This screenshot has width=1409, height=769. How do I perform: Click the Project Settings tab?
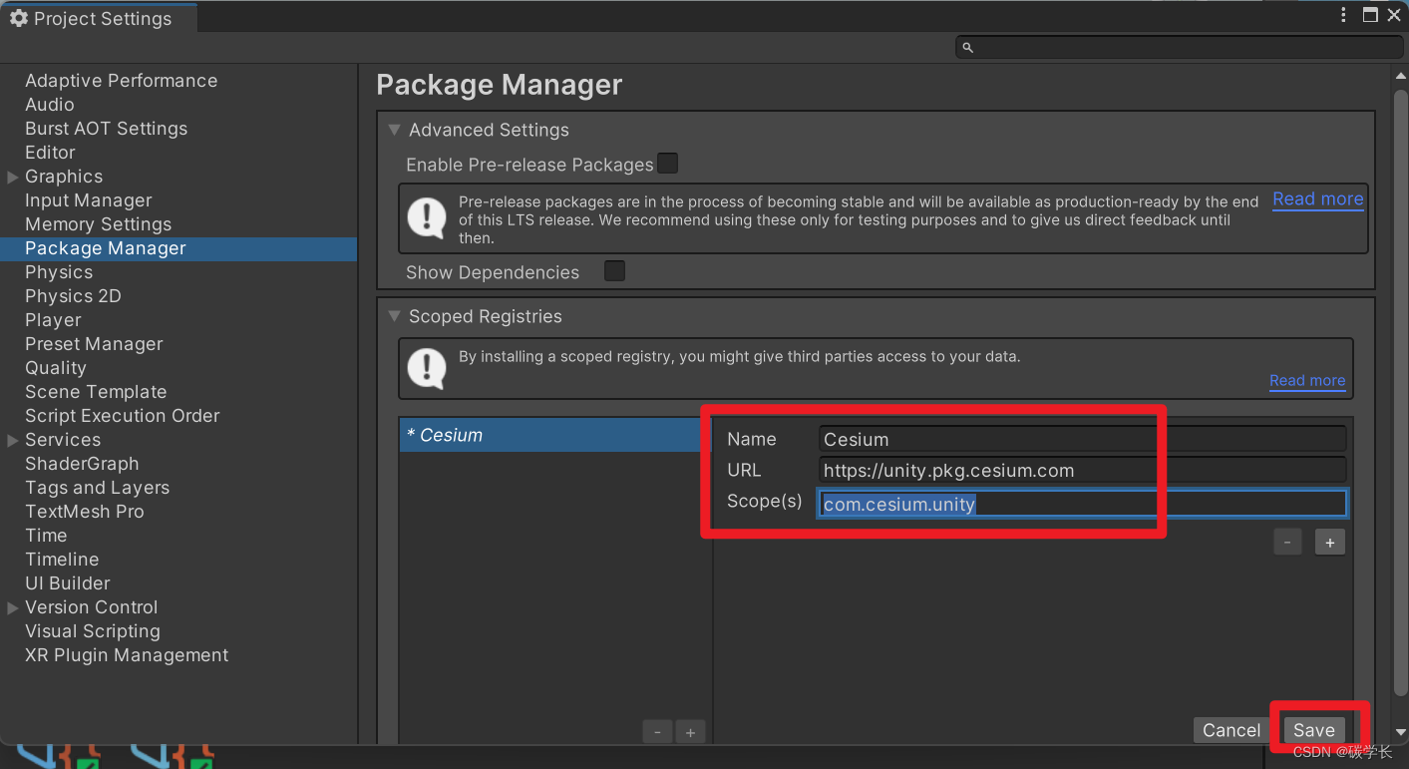pos(99,18)
